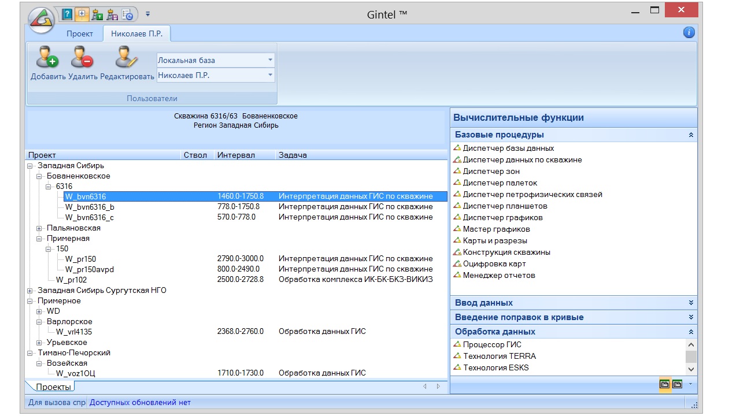Viewport: 740px width, 416px height.
Task: Toggle the highlighted panel view button at bottom right
Action: click(664, 384)
